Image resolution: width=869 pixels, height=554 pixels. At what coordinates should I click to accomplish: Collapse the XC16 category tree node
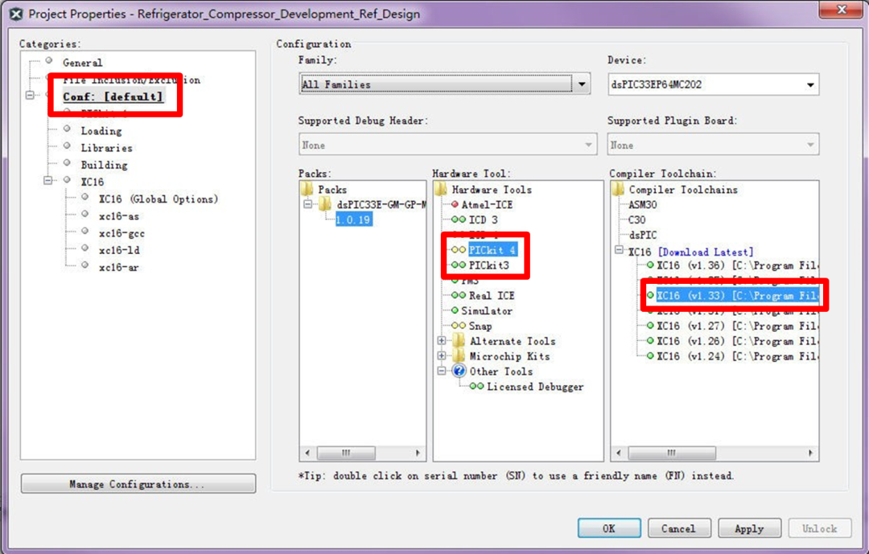48,180
